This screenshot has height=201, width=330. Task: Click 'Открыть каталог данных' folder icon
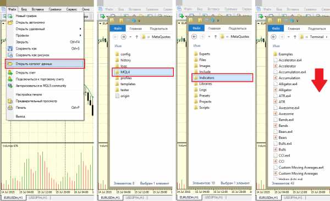[x=10, y=64]
